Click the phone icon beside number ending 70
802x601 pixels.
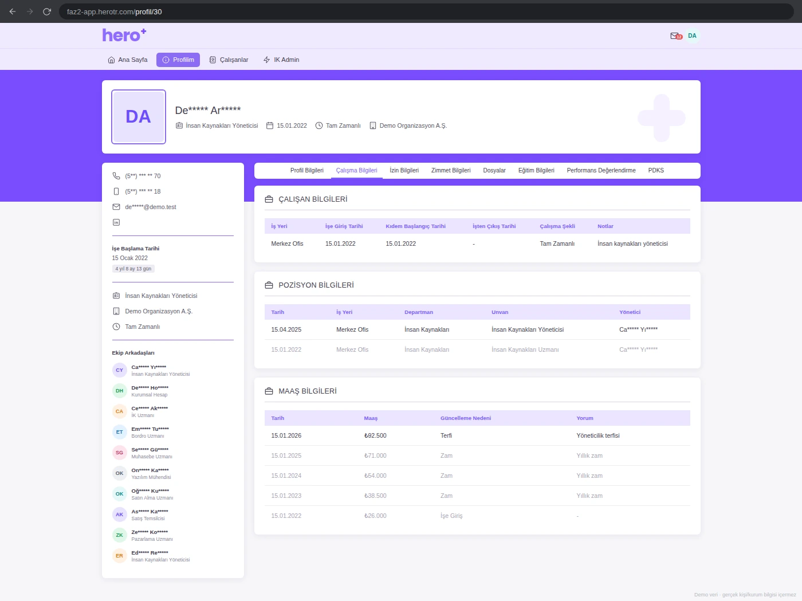pos(116,176)
